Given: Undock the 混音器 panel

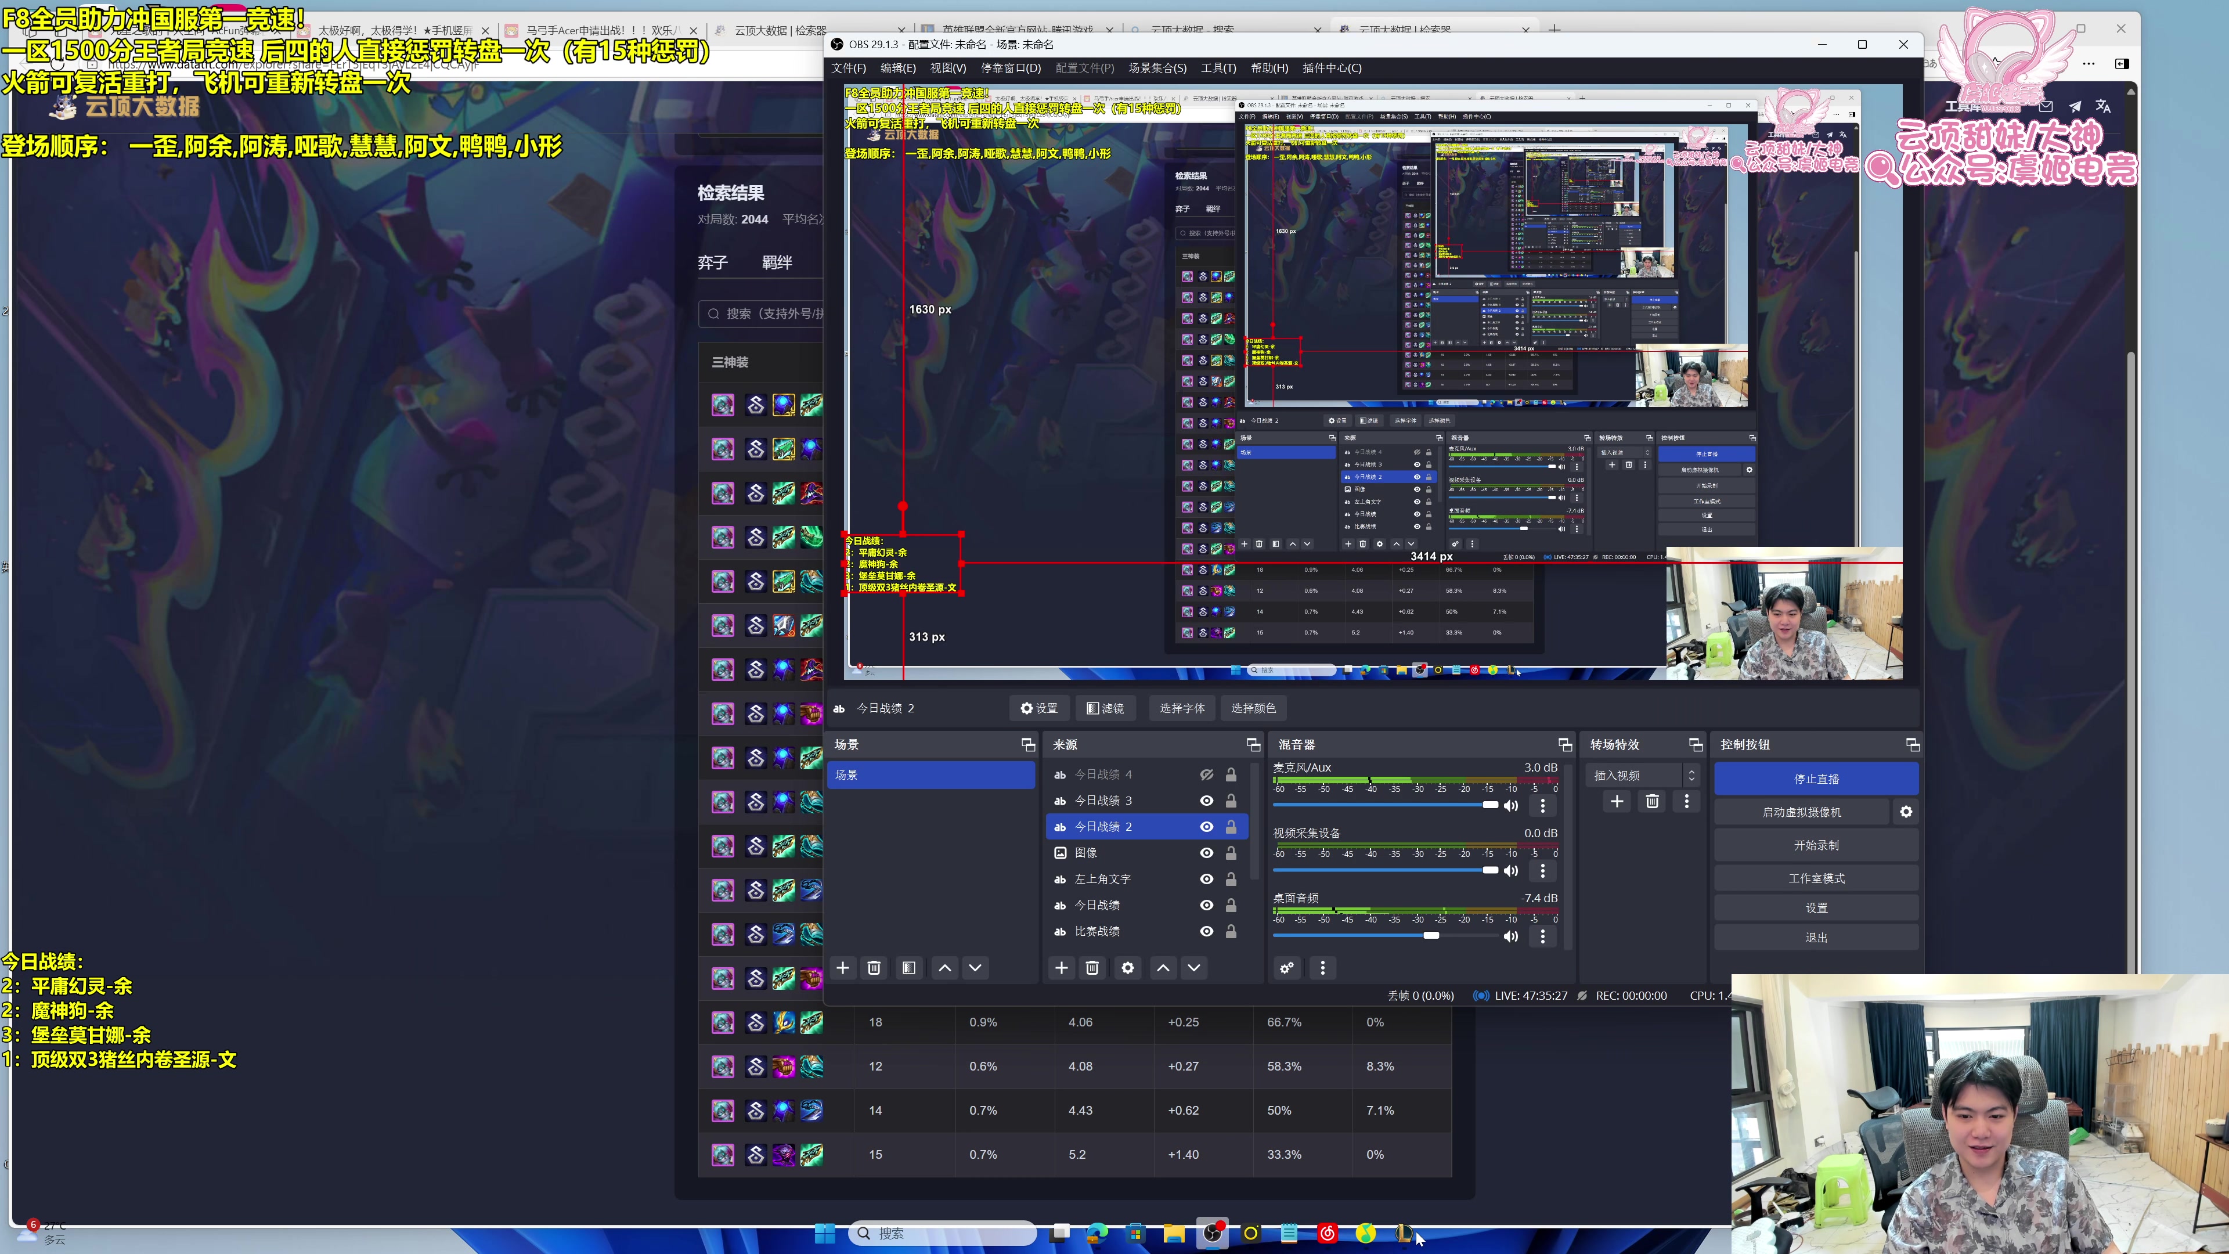Looking at the screenshot, I should pyautogui.click(x=1564, y=744).
